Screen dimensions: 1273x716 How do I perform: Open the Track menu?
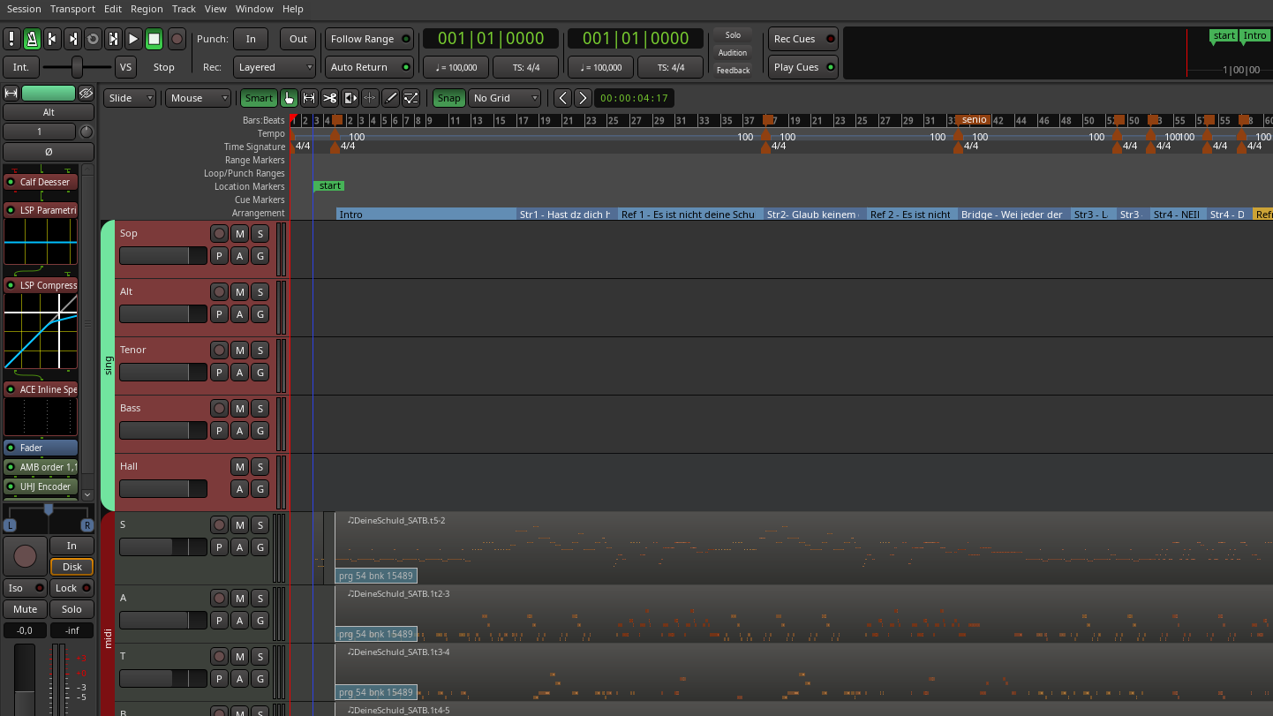pos(184,9)
